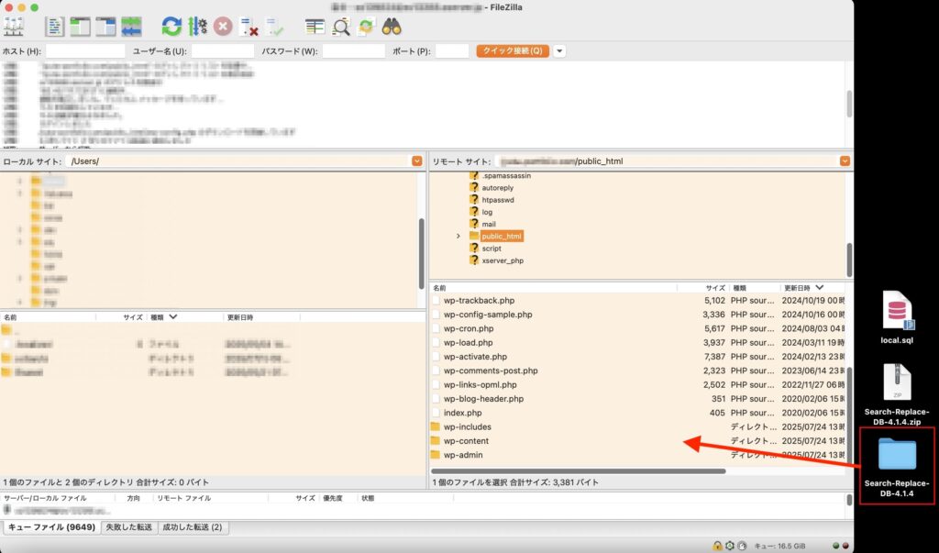Click the speed limit icon in status bar

(x=742, y=546)
